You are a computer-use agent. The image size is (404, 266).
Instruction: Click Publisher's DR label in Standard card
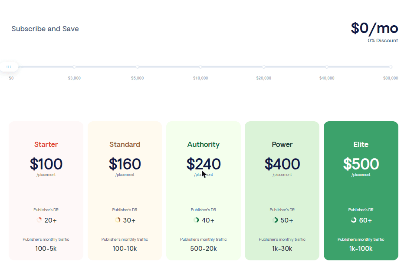125,210
